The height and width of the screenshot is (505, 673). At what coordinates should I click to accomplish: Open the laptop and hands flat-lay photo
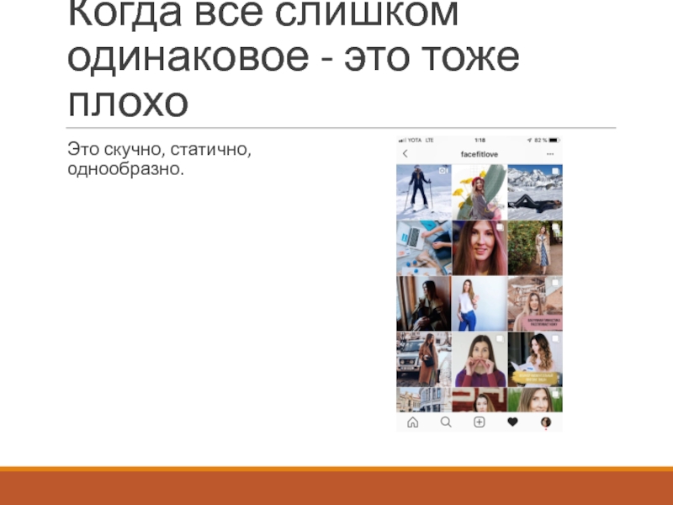[x=423, y=247]
